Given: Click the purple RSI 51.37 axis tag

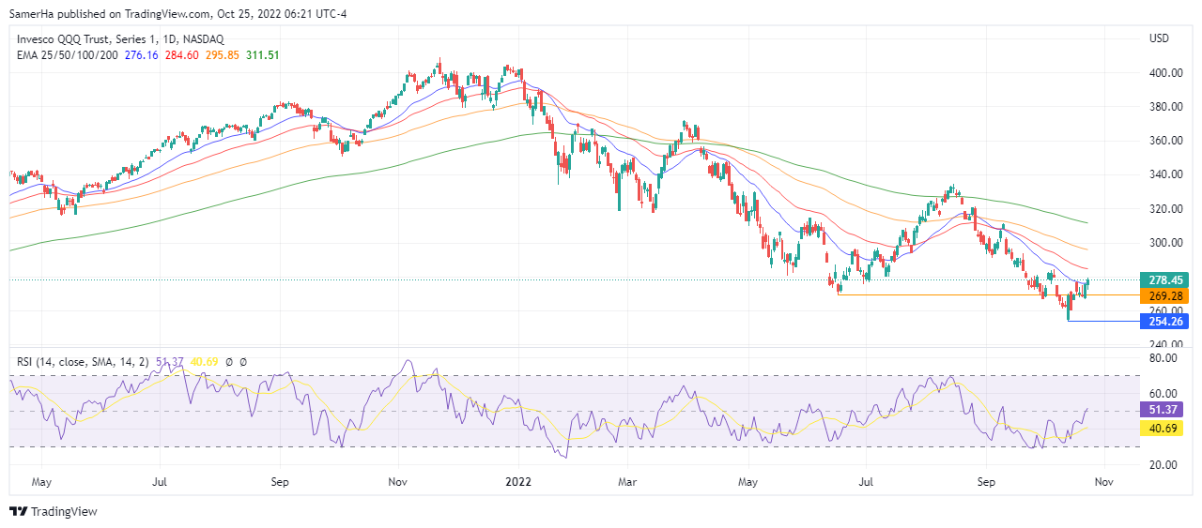Looking at the screenshot, I should (x=1163, y=409).
